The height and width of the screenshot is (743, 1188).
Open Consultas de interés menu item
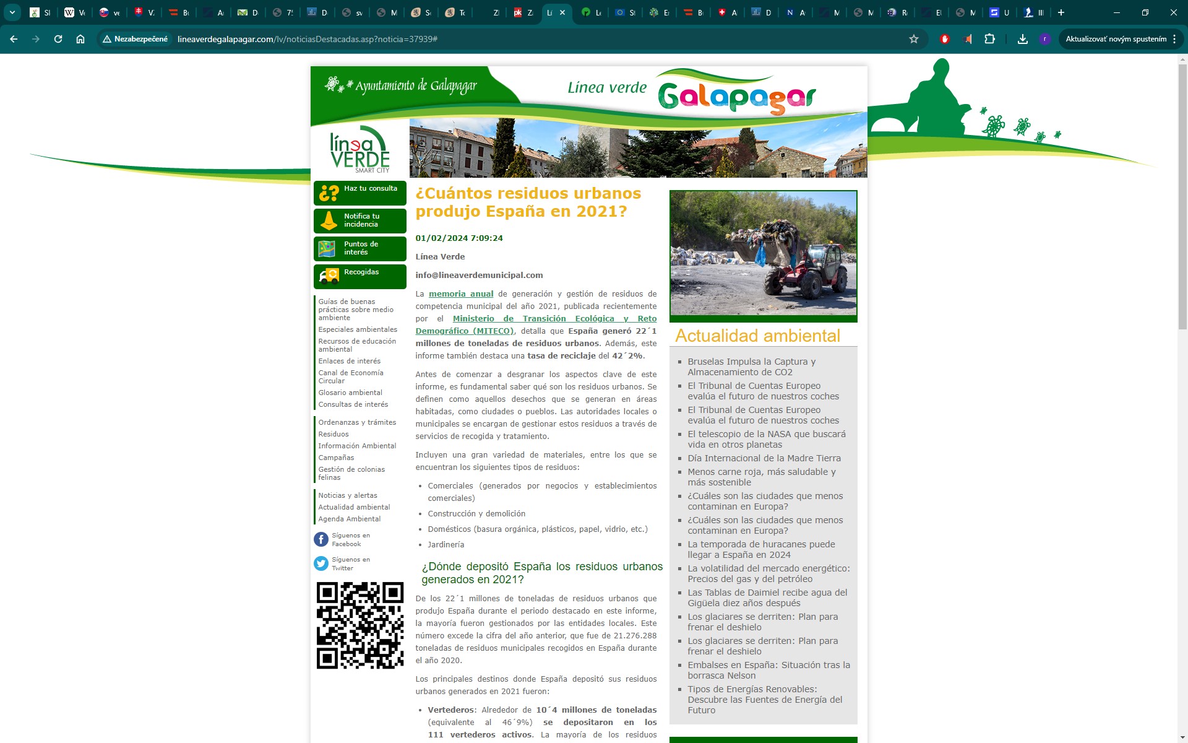(353, 404)
